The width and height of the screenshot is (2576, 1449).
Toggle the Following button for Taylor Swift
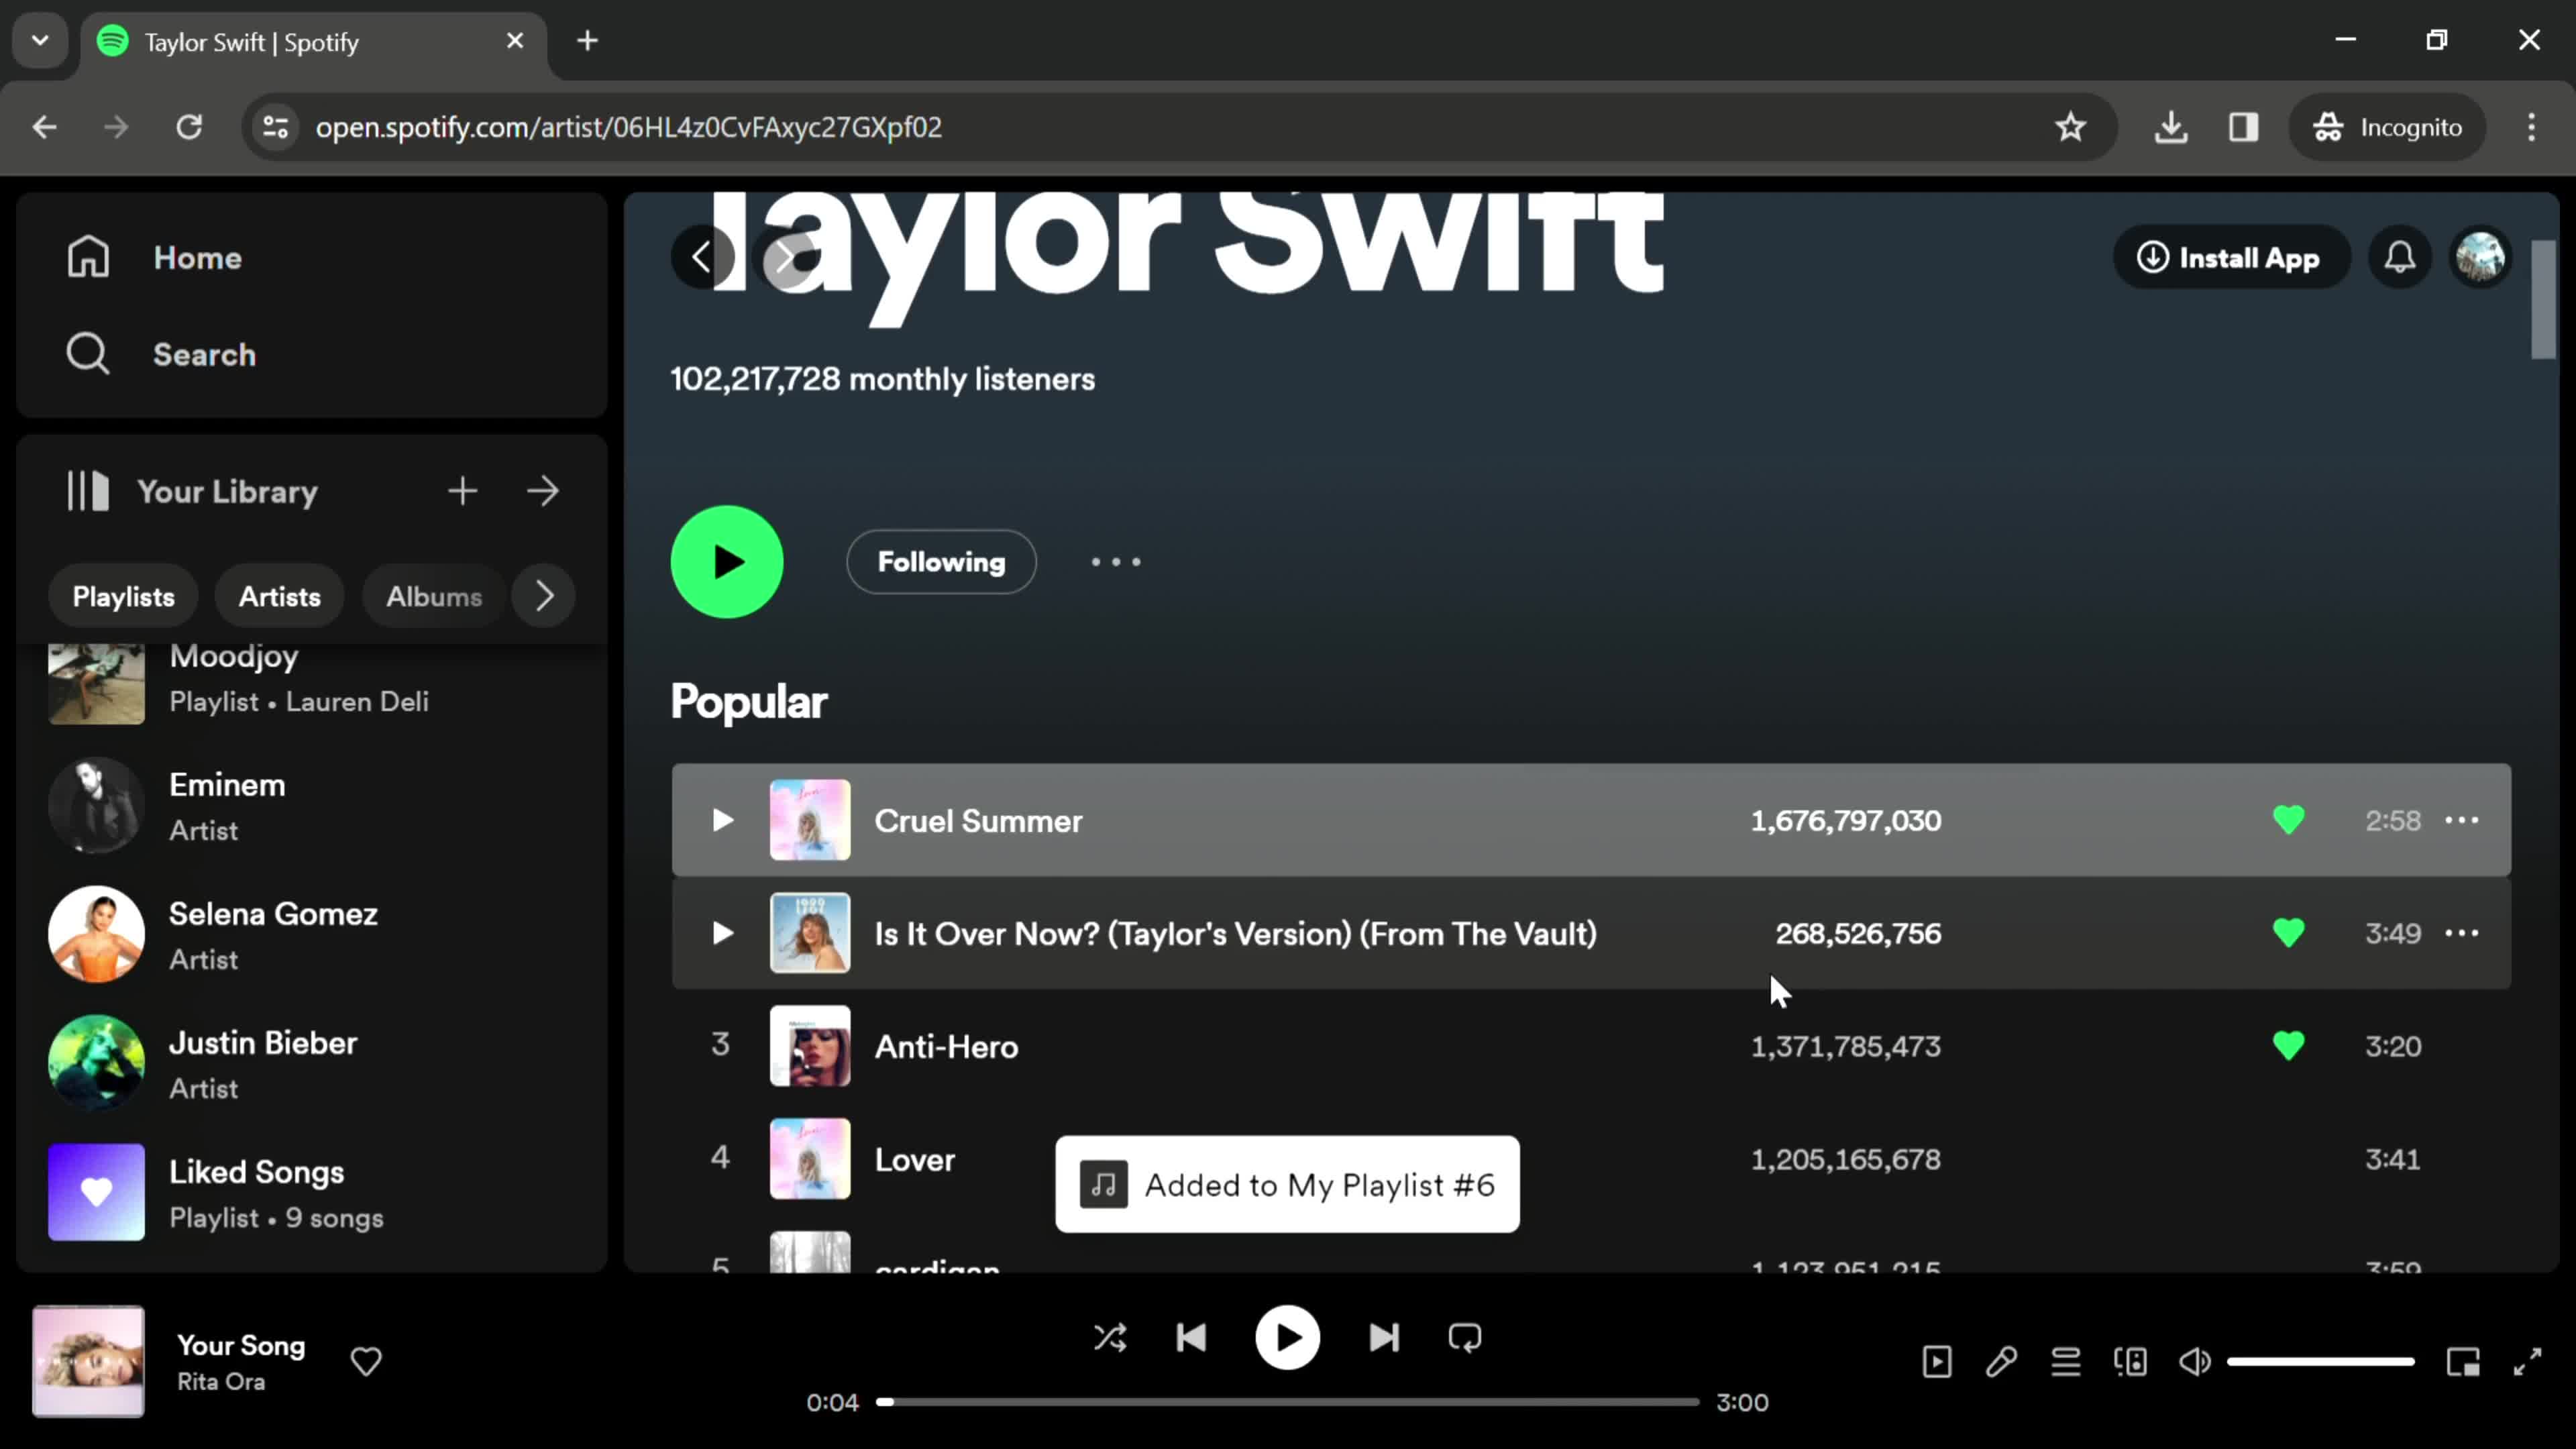941,562
